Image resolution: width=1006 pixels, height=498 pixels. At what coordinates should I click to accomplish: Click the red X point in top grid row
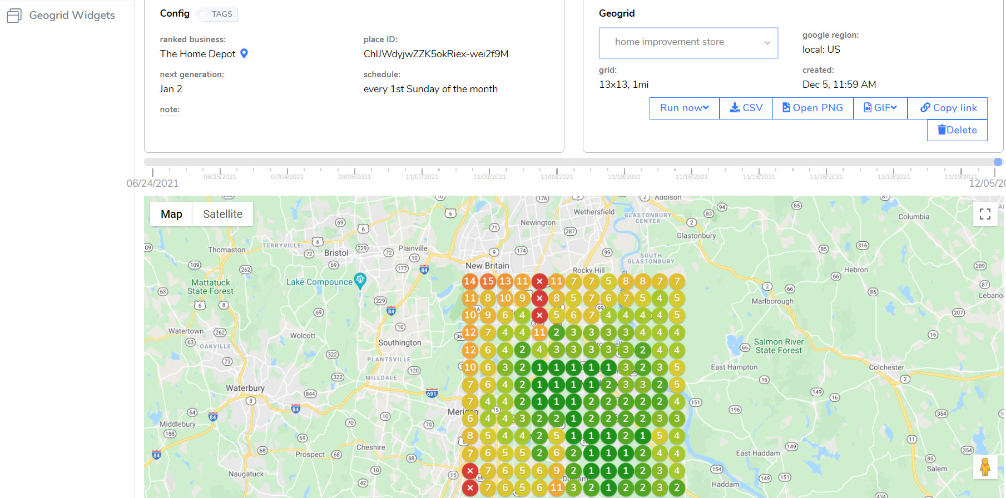point(539,281)
